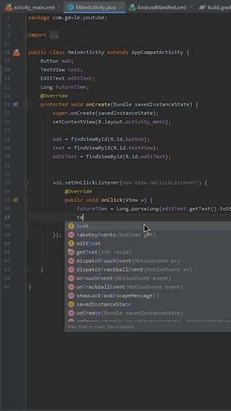Screen dimensions: 231x411
Task: Click the field icon beside editText suggestion
Action: pos(71,243)
